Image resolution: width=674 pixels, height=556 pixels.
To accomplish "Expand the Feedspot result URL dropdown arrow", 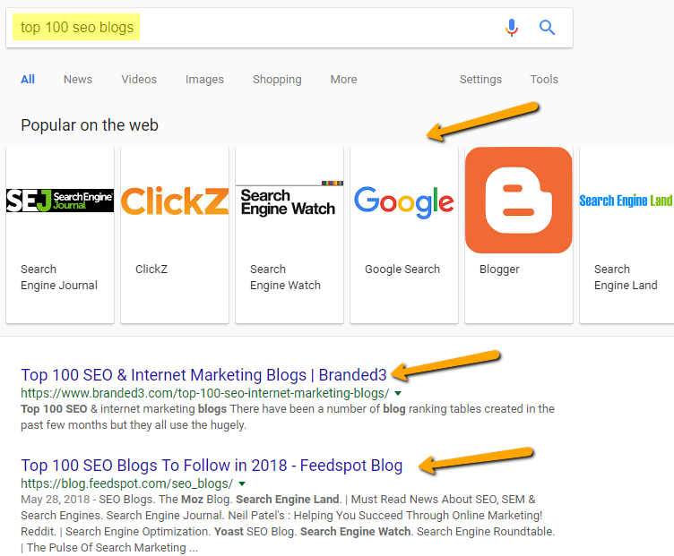I will (x=242, y=483).
